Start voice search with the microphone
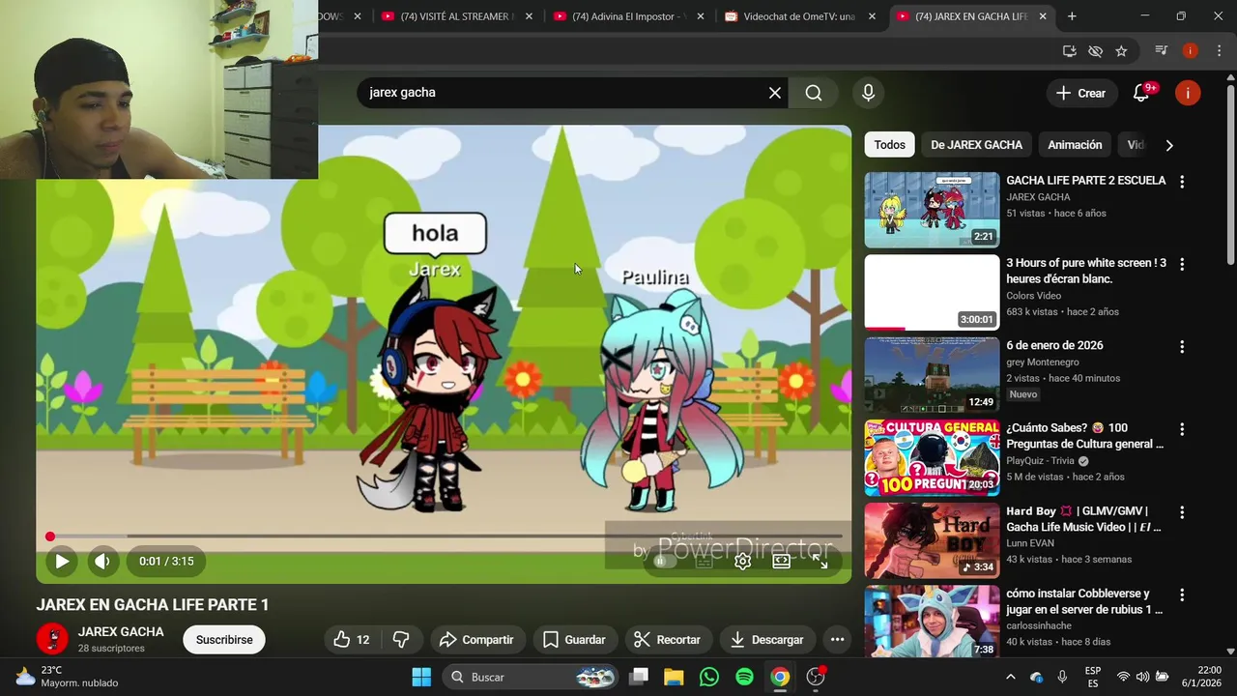 click(868, 93)
